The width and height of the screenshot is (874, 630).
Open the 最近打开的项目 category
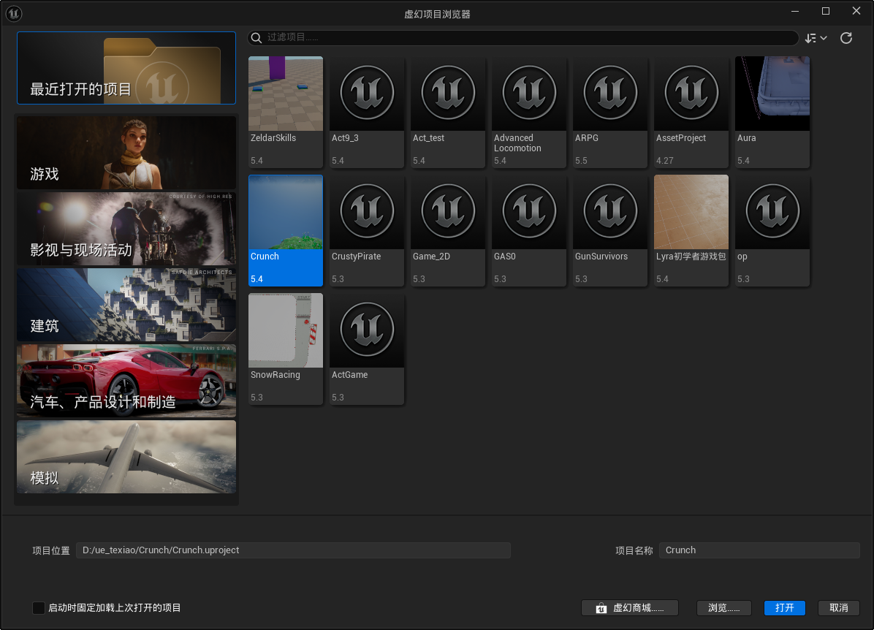click(126, 68)
